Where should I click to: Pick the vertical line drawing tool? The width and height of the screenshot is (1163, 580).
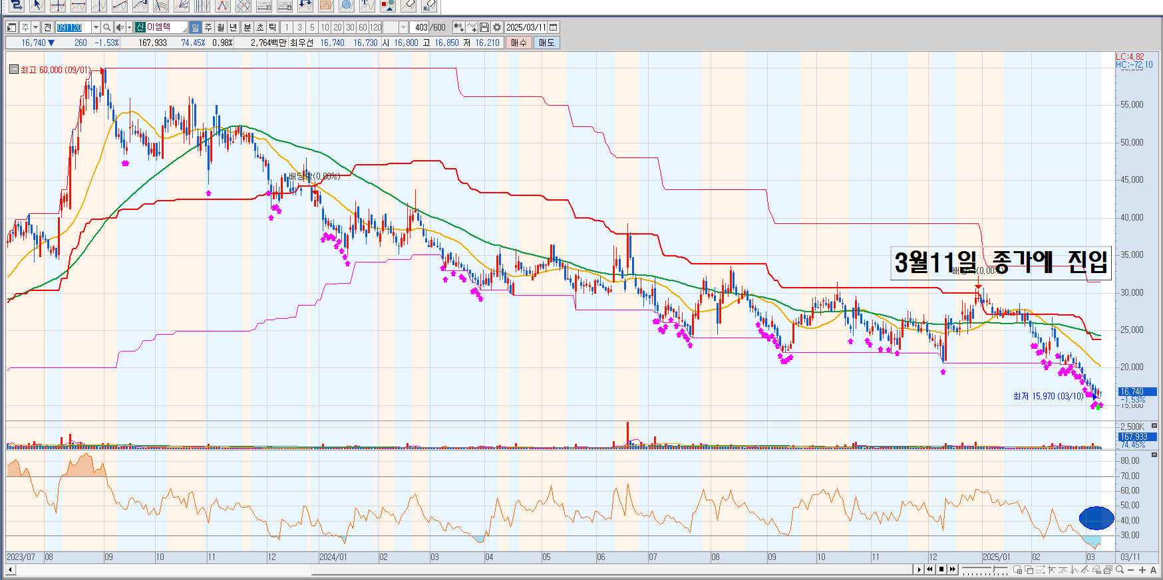pyautogui.click(x=99, y=5)
